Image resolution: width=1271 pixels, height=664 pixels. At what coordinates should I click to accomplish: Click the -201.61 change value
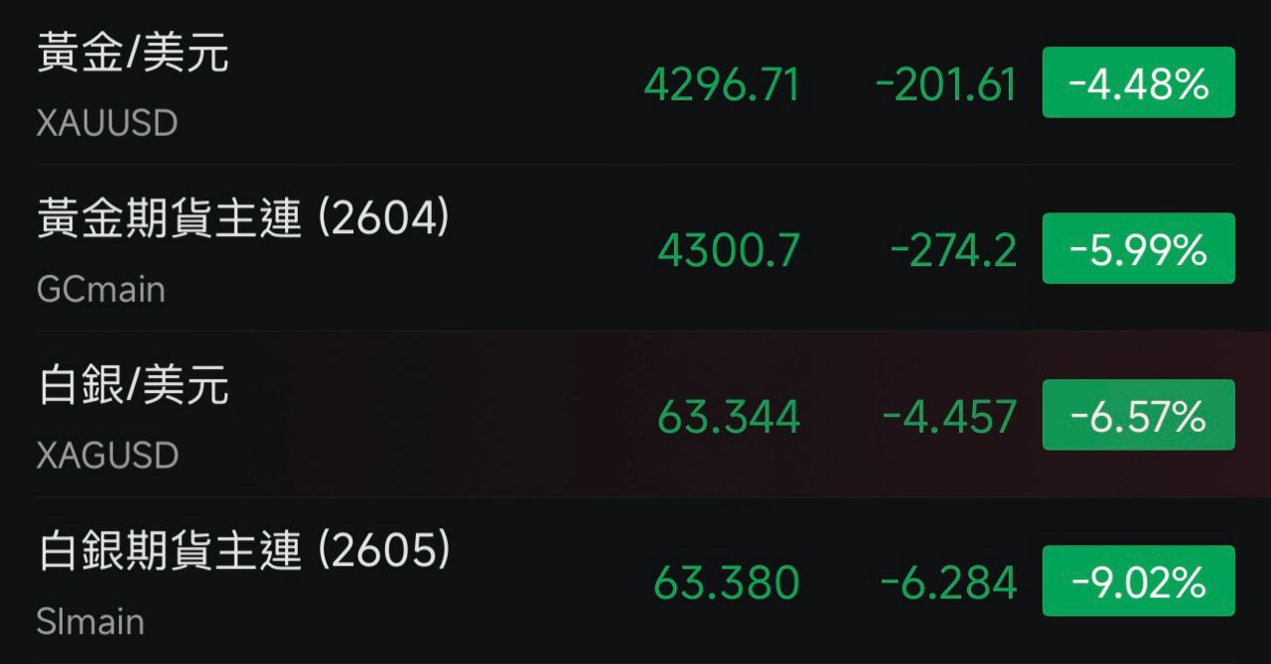(946, 85)
